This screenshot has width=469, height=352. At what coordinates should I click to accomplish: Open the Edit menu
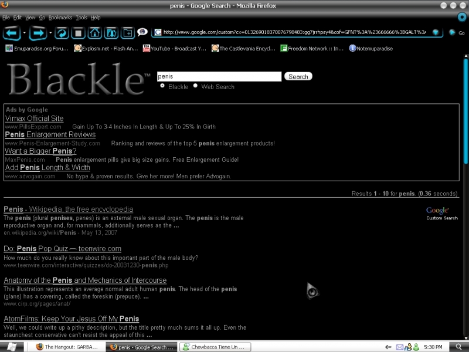(18, 18)
